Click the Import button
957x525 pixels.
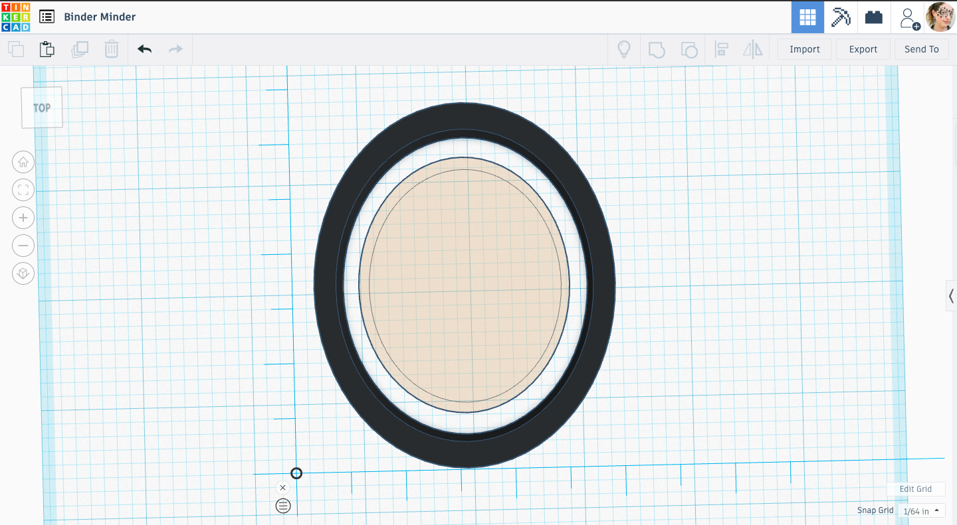tap(805, 49)
